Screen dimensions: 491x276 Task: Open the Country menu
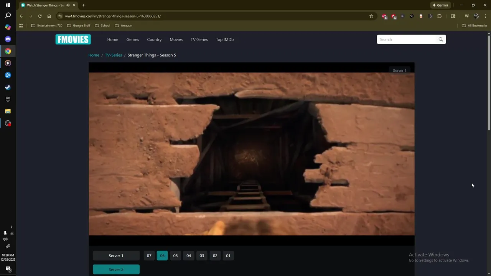pos(154,39)
